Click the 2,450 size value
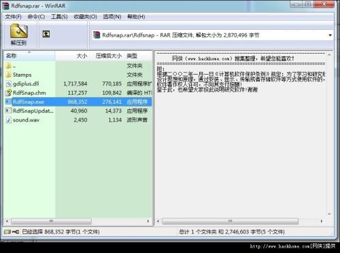The image size is (340, 253). point(80,120)
